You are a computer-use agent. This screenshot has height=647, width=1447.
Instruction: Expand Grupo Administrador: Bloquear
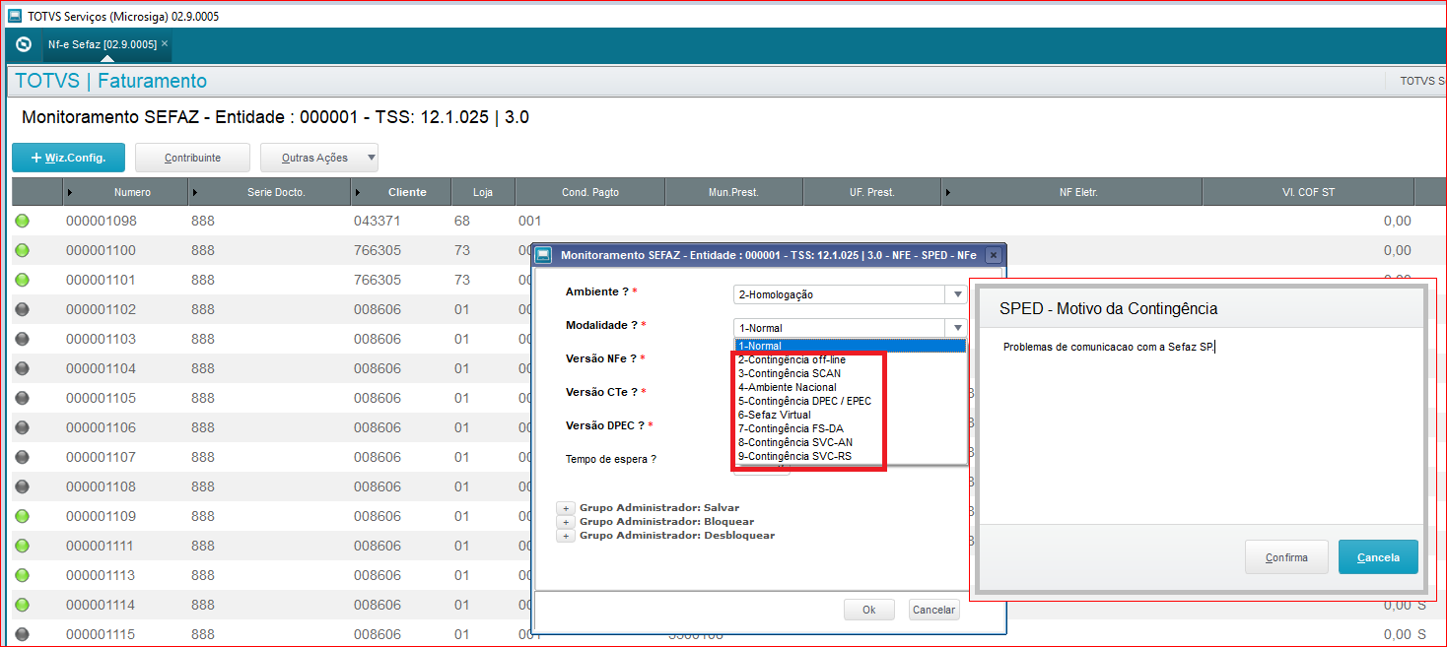pos(566,522)
